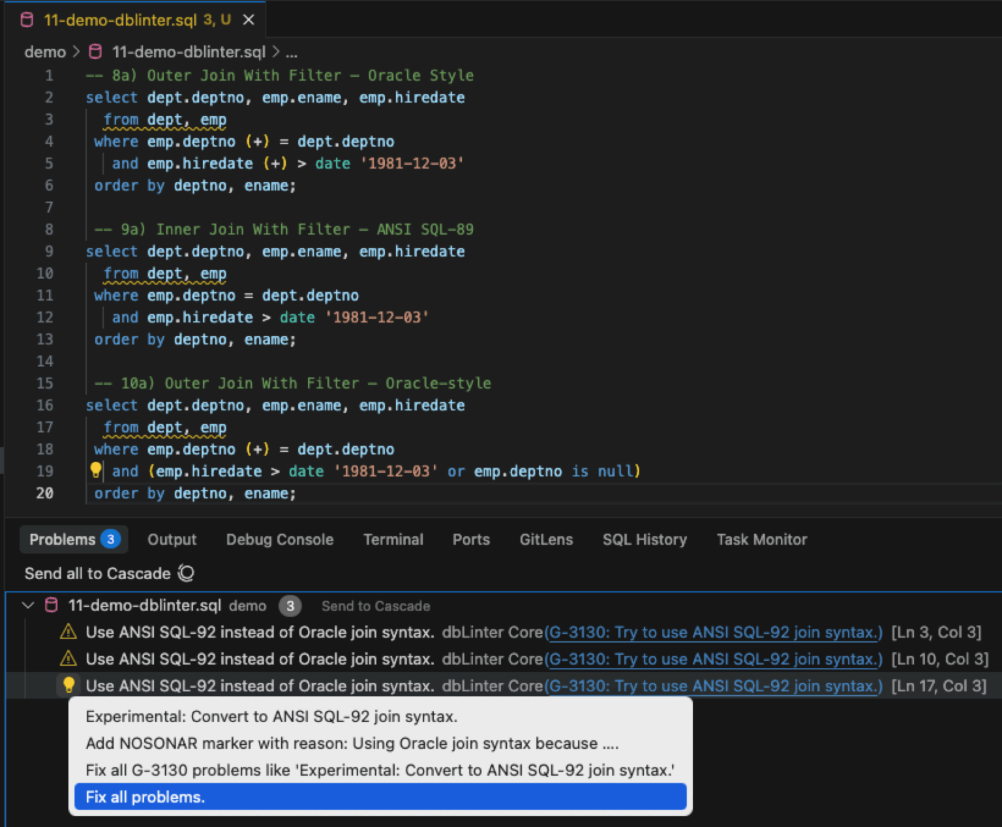Open the SQL History panel tab

pos(645,539)
